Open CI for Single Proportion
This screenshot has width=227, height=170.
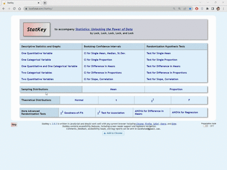[x=98, y=60]
